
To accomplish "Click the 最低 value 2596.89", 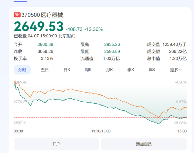I will coord(112,51).
